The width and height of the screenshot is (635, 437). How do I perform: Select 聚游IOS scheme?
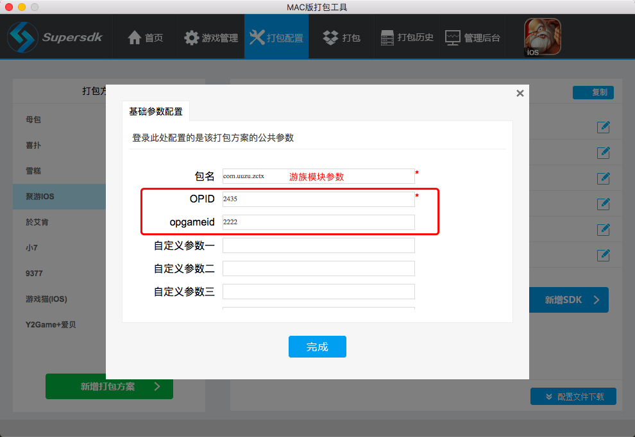click(x=59, y=197)
